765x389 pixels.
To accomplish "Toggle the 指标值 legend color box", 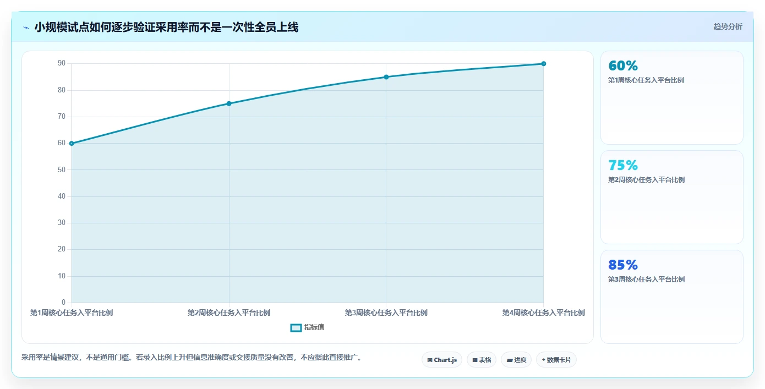I will 296,328.
